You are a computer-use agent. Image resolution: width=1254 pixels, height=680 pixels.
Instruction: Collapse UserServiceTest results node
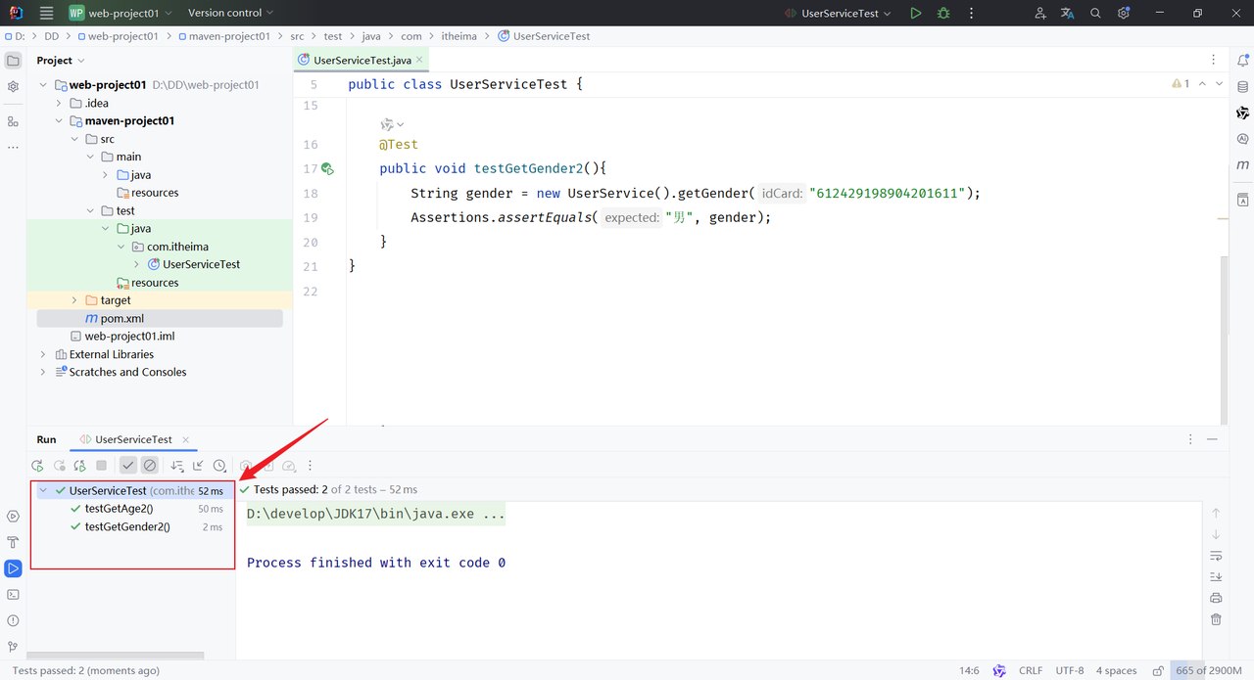[x=44, y=490]
